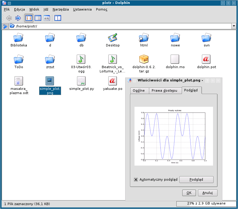
Task: Activate the Split view toolbar icon
Action: (x=57, y=18)
